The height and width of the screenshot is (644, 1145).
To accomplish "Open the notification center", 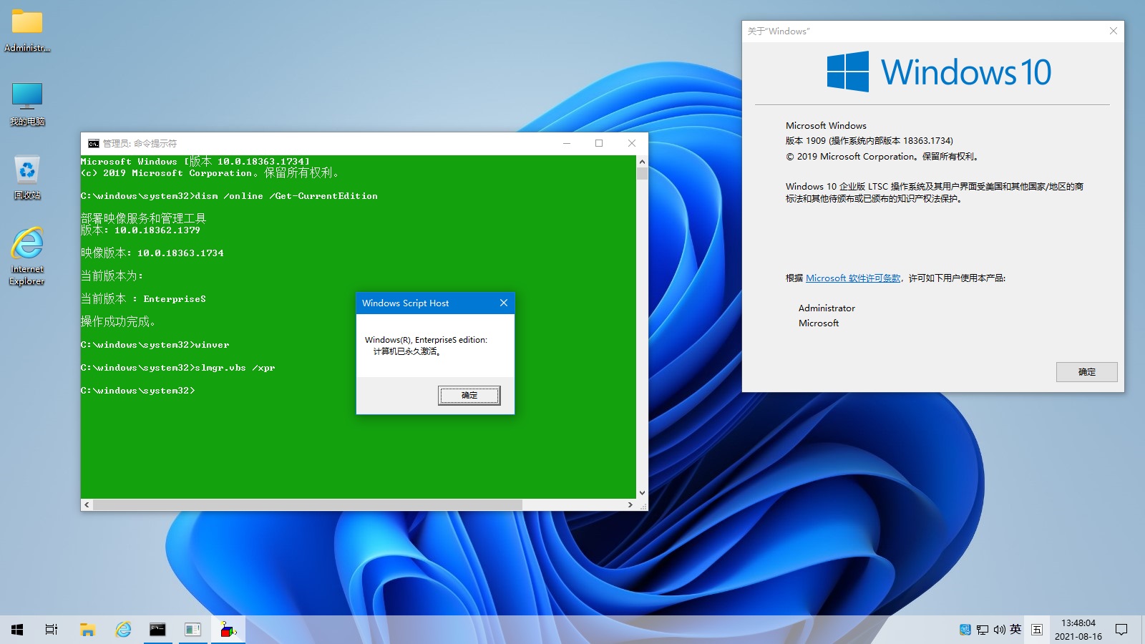I will pos(1121,630).
